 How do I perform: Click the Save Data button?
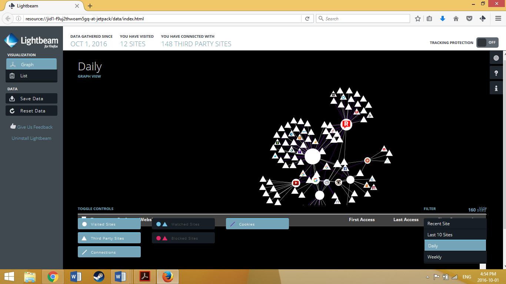pyautogui.click(x=31, y=99)
